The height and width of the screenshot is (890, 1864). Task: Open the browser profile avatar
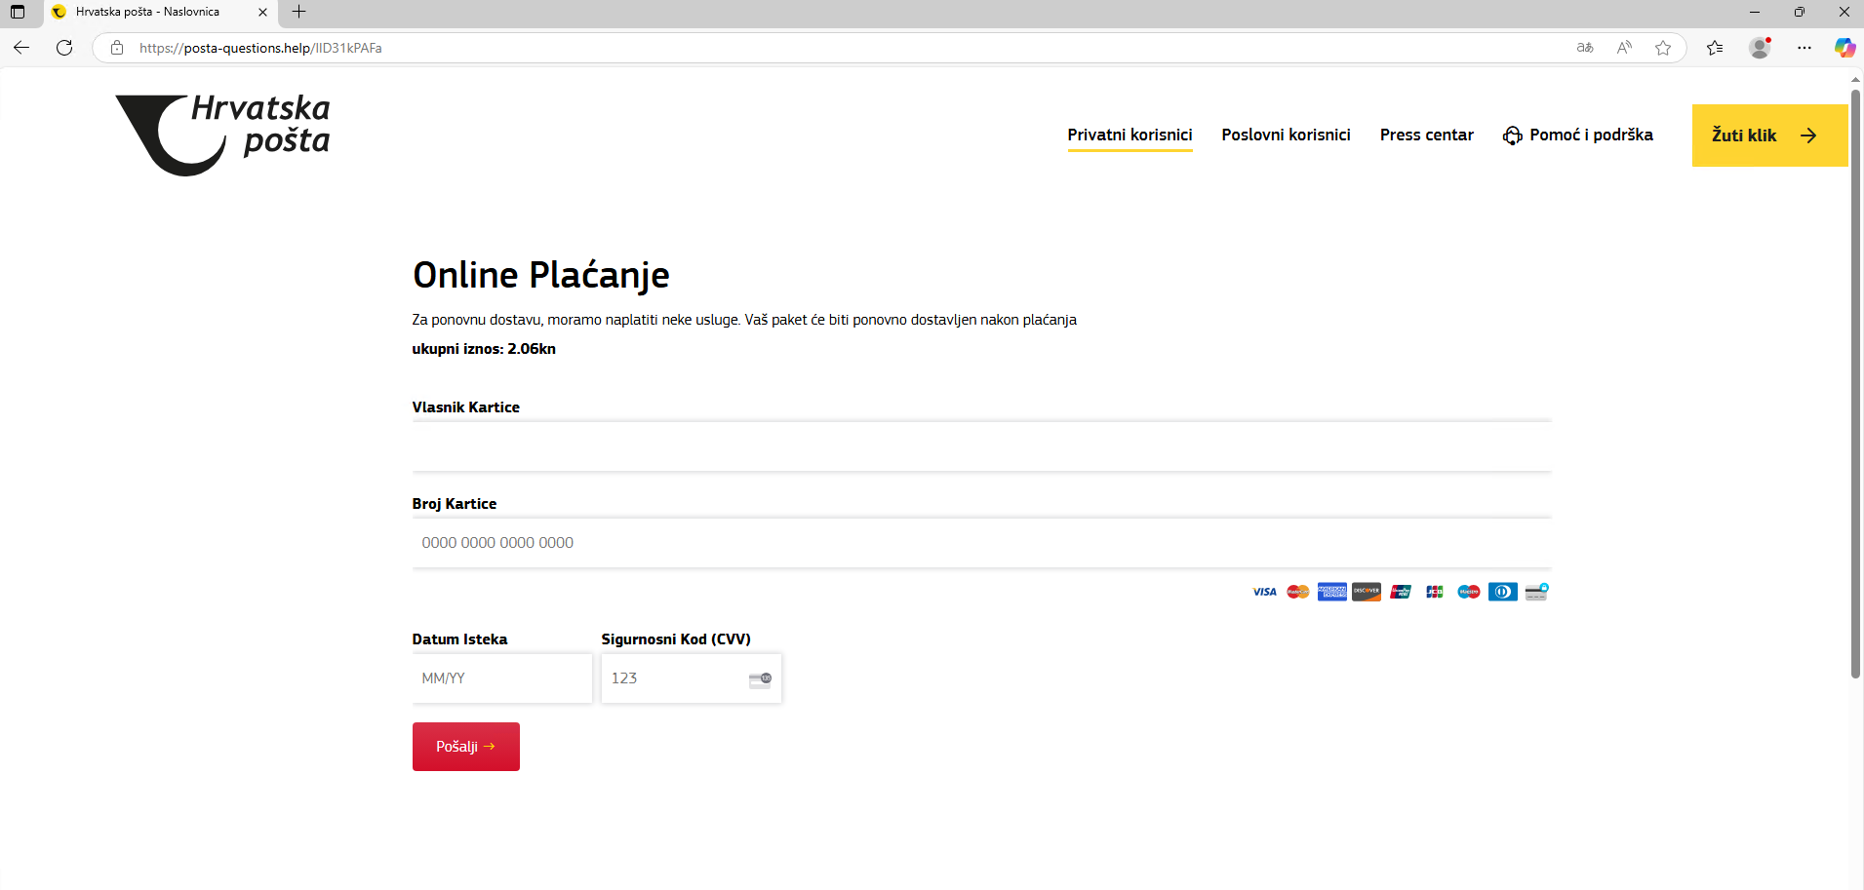[1760, 48]
